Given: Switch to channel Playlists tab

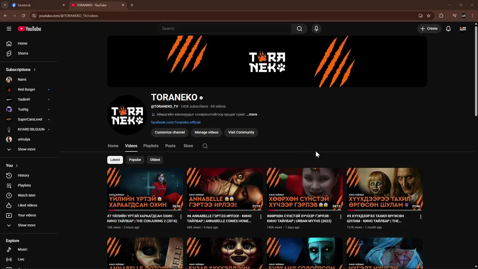Looking at the screenshot, I should (151, 146).
